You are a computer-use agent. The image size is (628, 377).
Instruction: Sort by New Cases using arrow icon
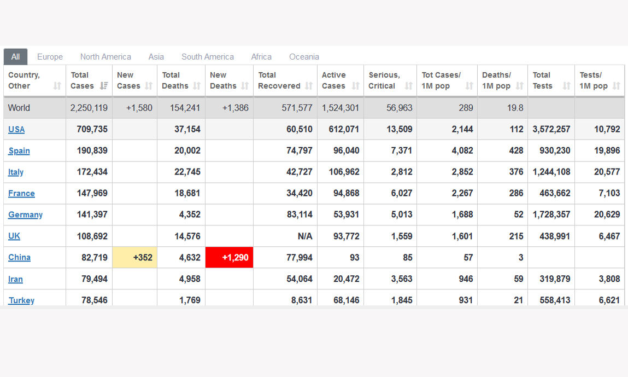(149, 86)
